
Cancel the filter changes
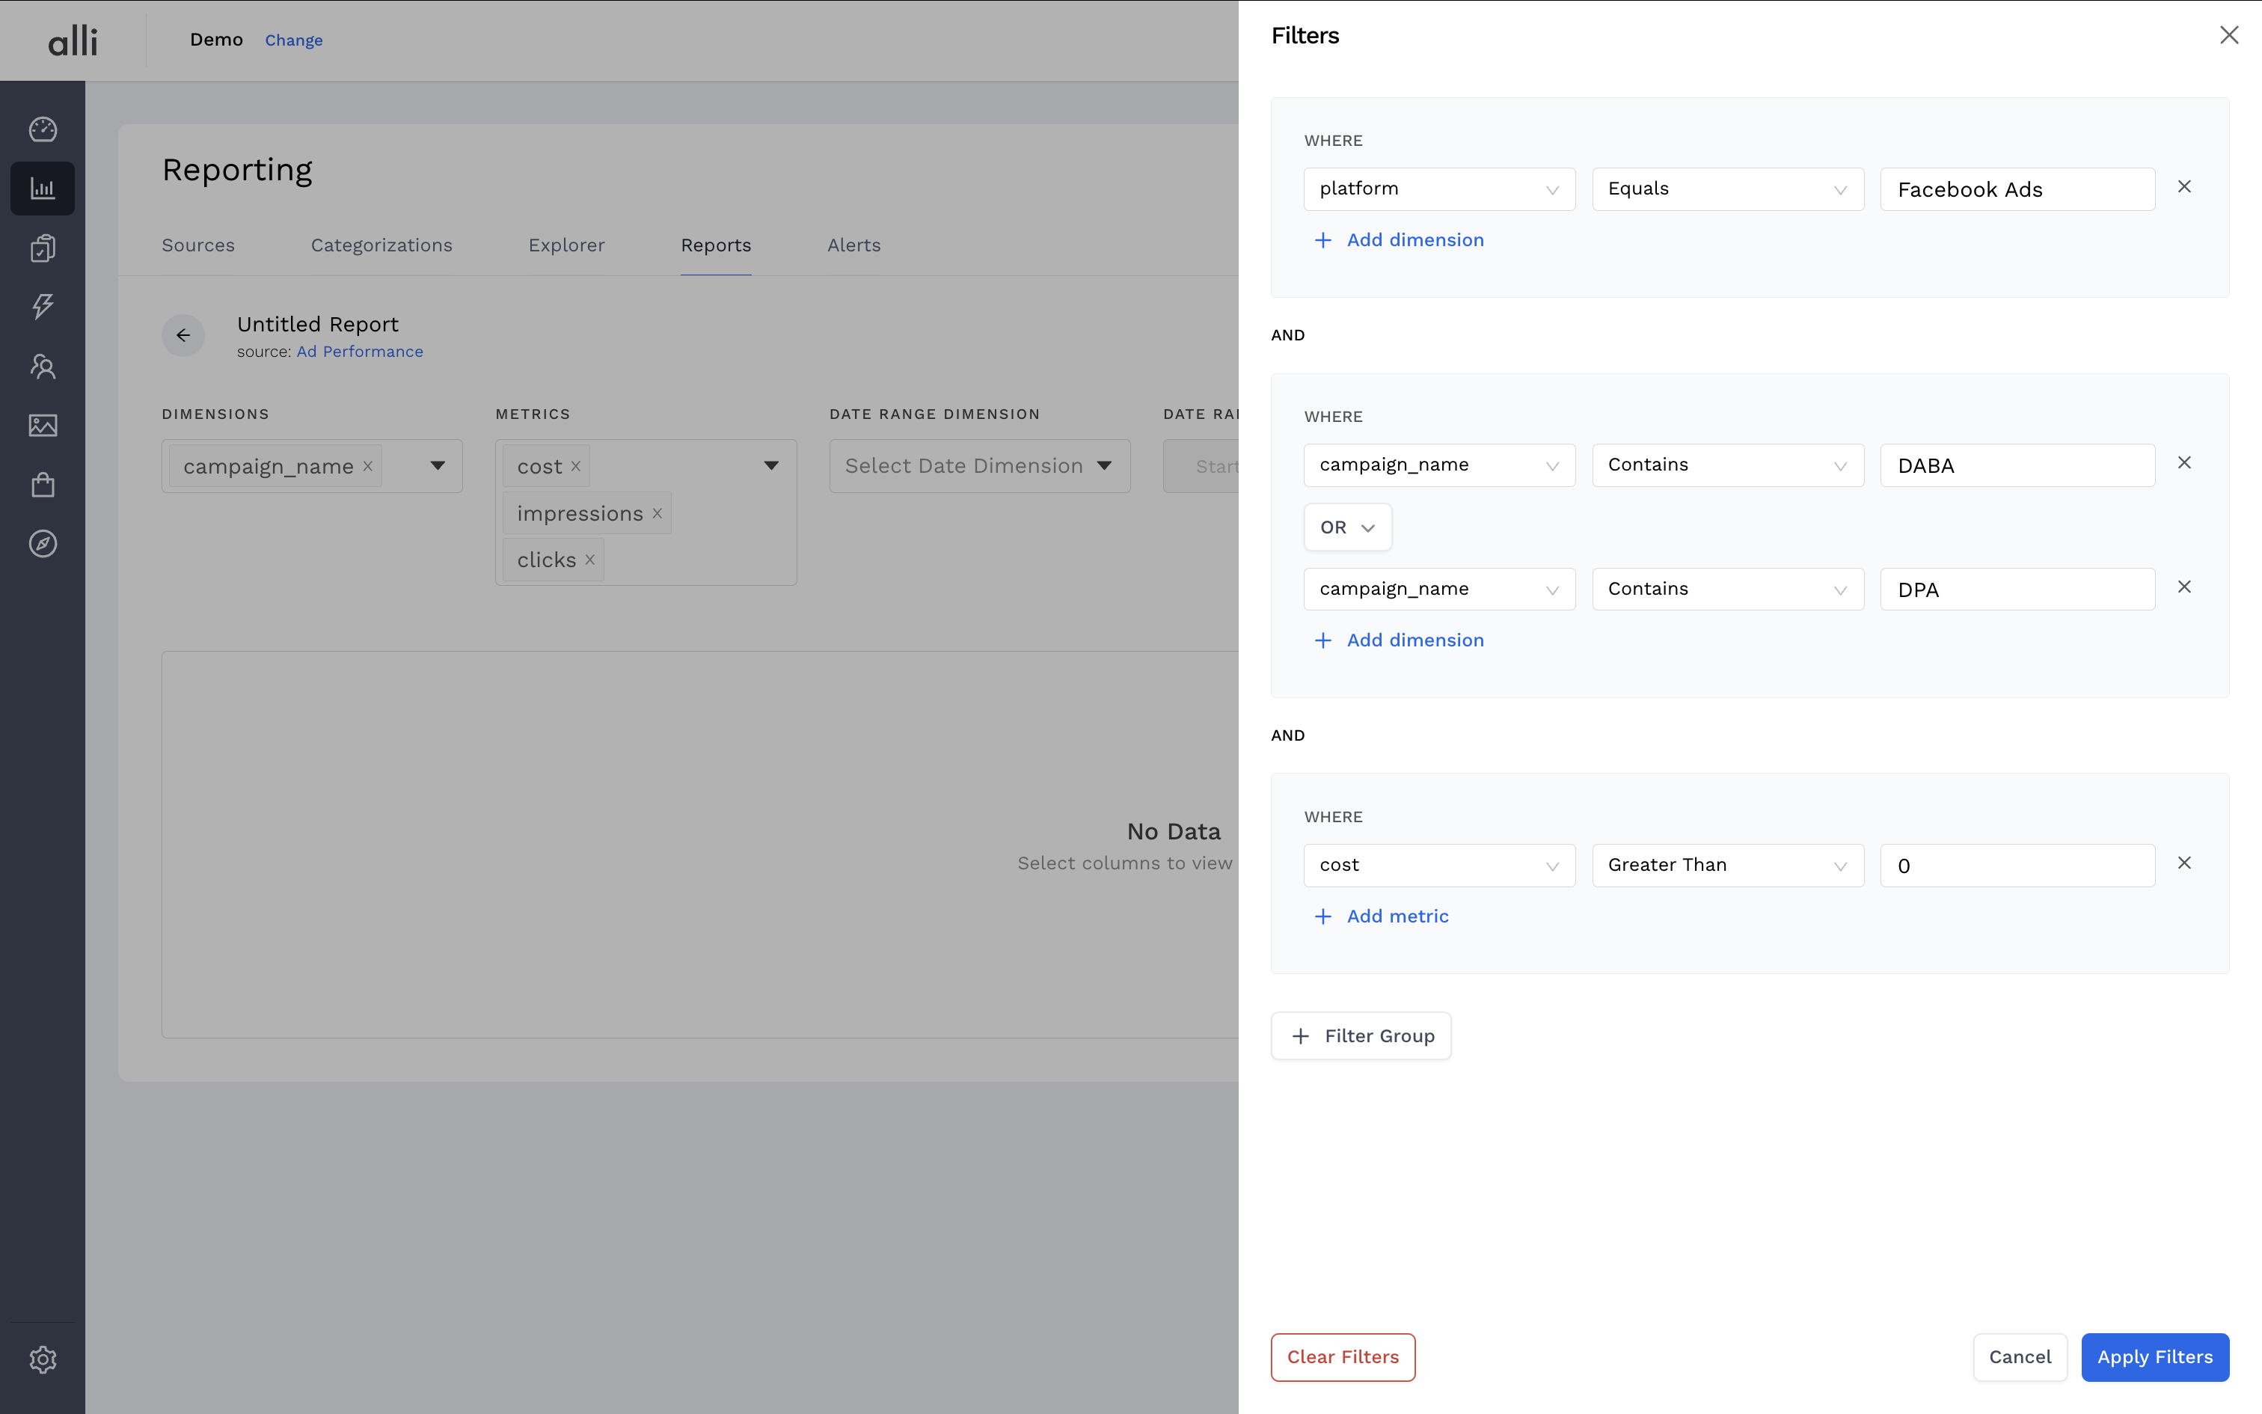(x=2020, y=1357)
